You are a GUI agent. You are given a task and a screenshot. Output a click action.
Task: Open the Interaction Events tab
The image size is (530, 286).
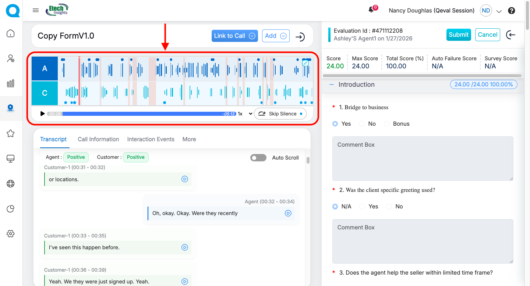(x=151, y=139)
